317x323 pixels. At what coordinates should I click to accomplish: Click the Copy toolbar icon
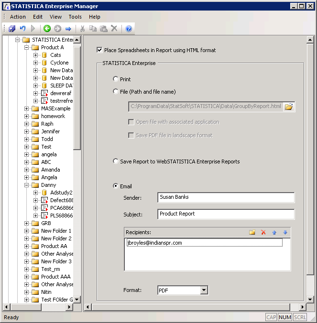tap(93, 28)
